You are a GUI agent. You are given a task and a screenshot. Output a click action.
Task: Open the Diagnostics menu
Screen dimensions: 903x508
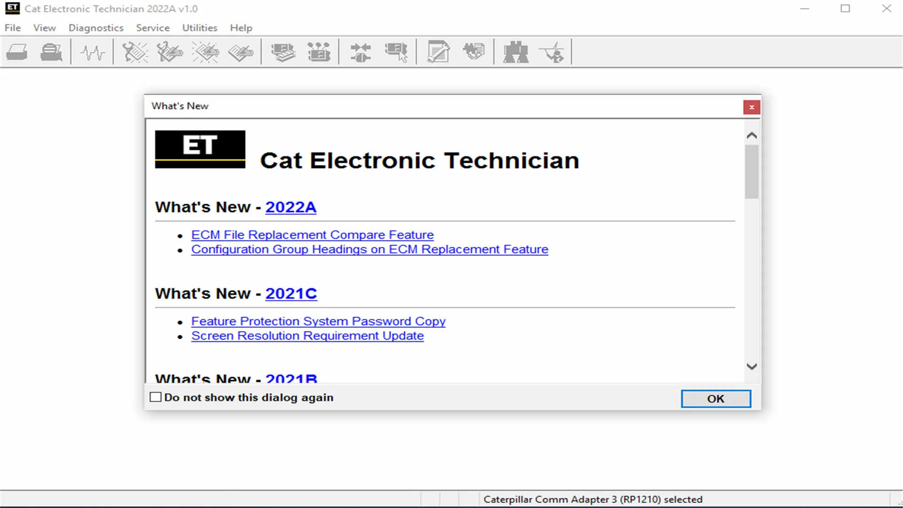point(96,28)
